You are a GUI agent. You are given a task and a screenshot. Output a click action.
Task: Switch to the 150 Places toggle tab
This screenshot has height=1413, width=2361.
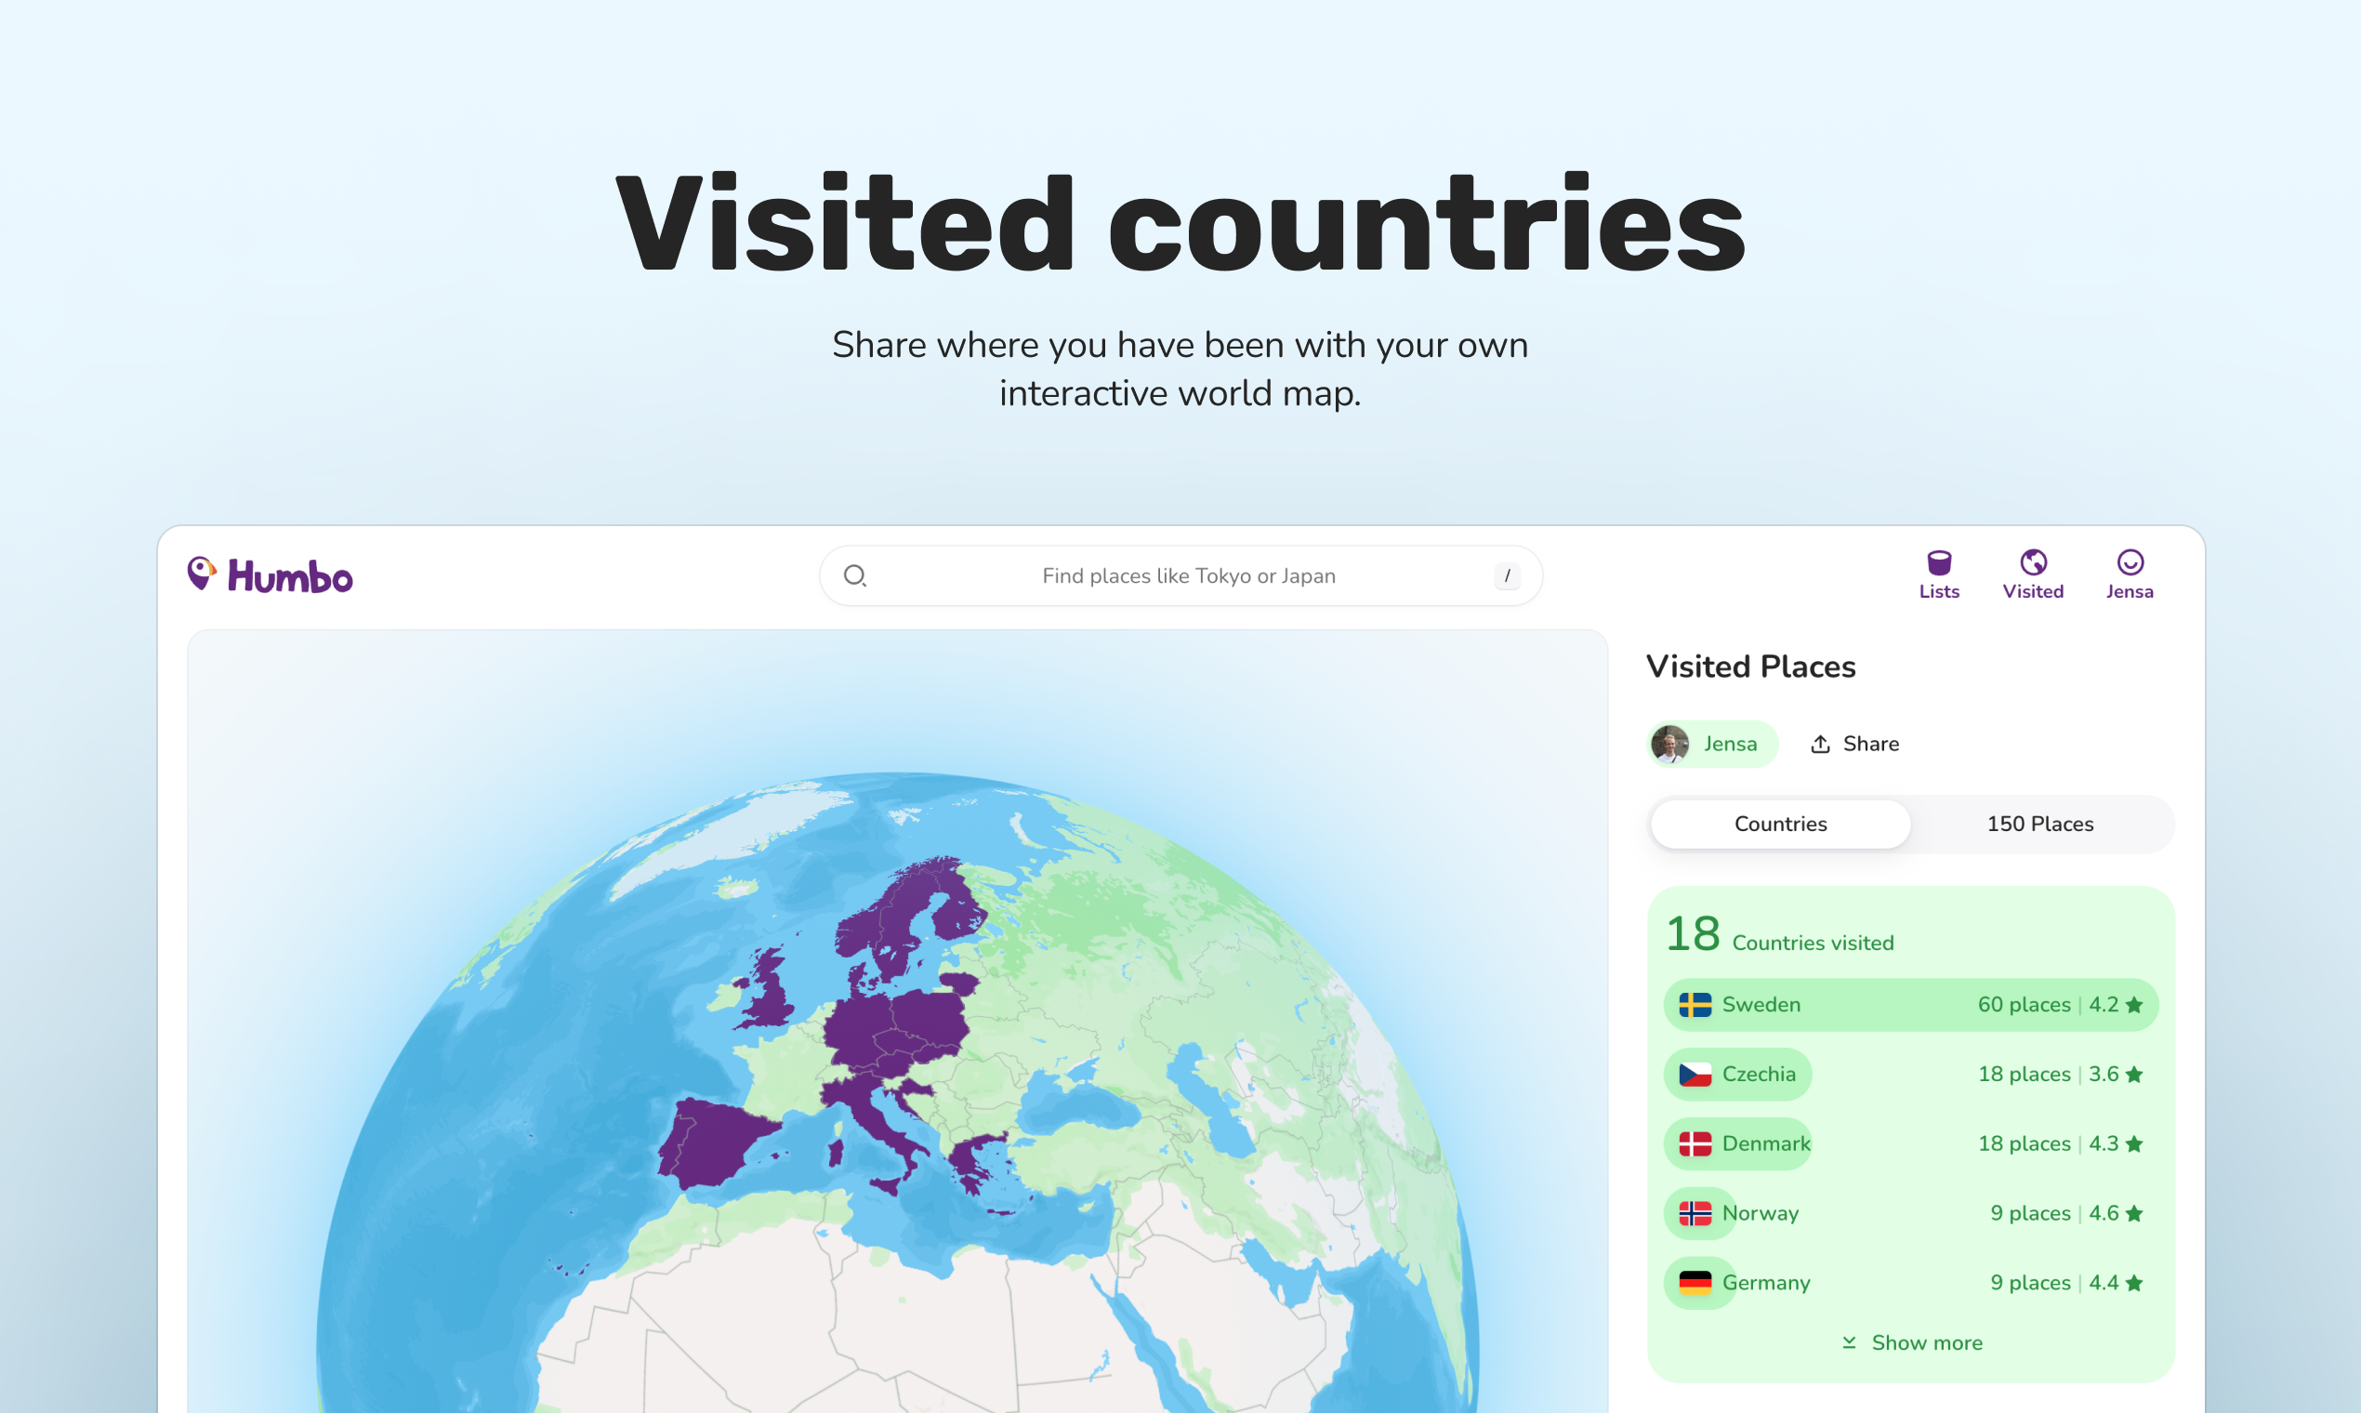click(2039, 825)
